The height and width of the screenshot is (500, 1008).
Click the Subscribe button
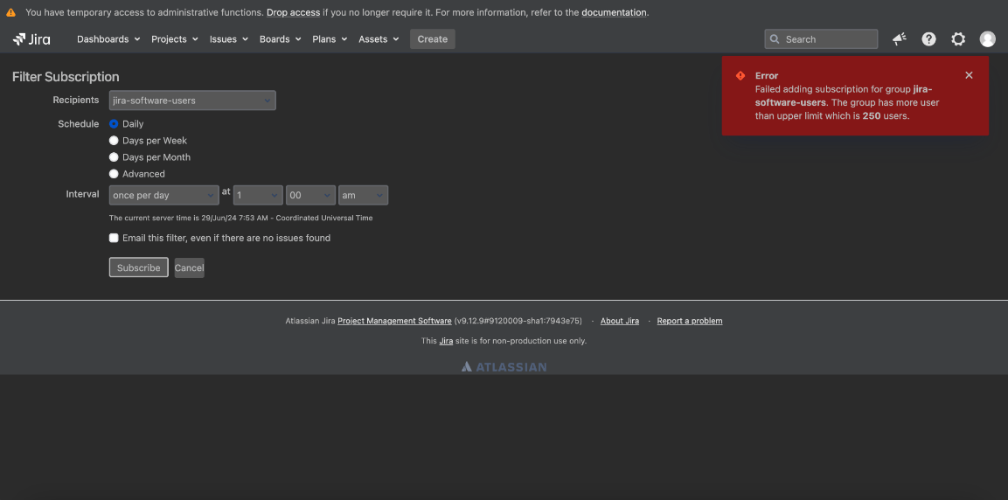pyautogui.click(x=138, y=267)
